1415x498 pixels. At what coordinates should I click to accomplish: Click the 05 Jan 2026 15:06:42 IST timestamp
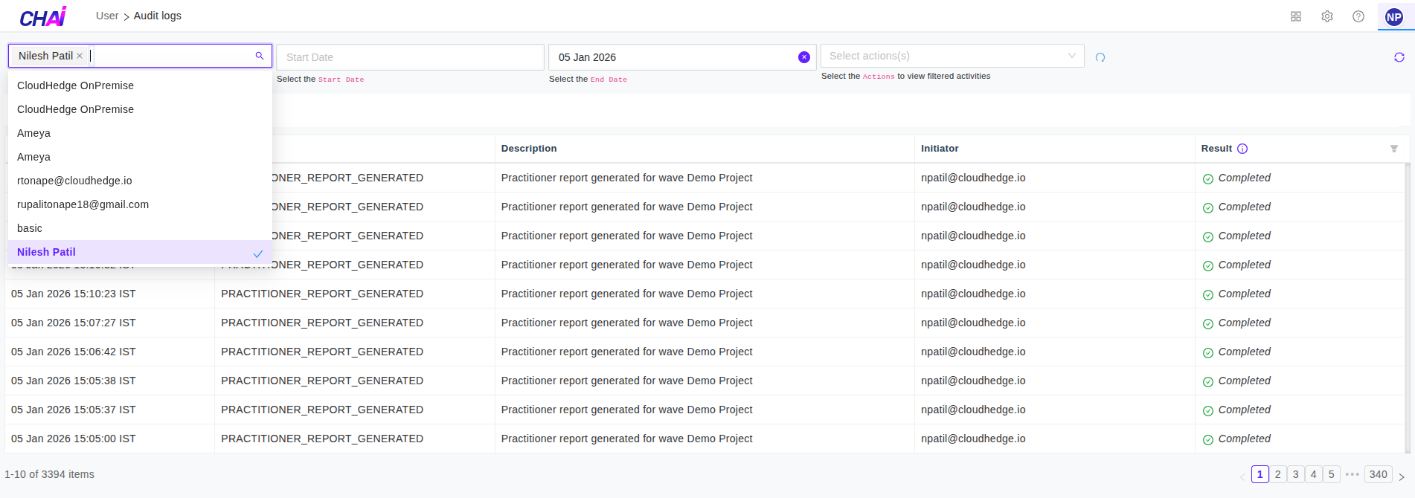coord(74,352)
